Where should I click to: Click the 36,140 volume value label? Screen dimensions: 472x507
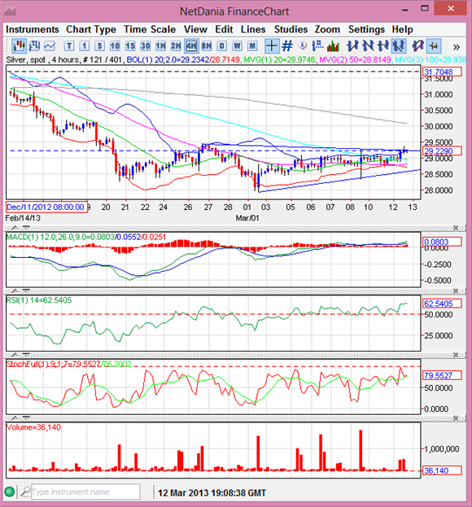click(442, 470)
